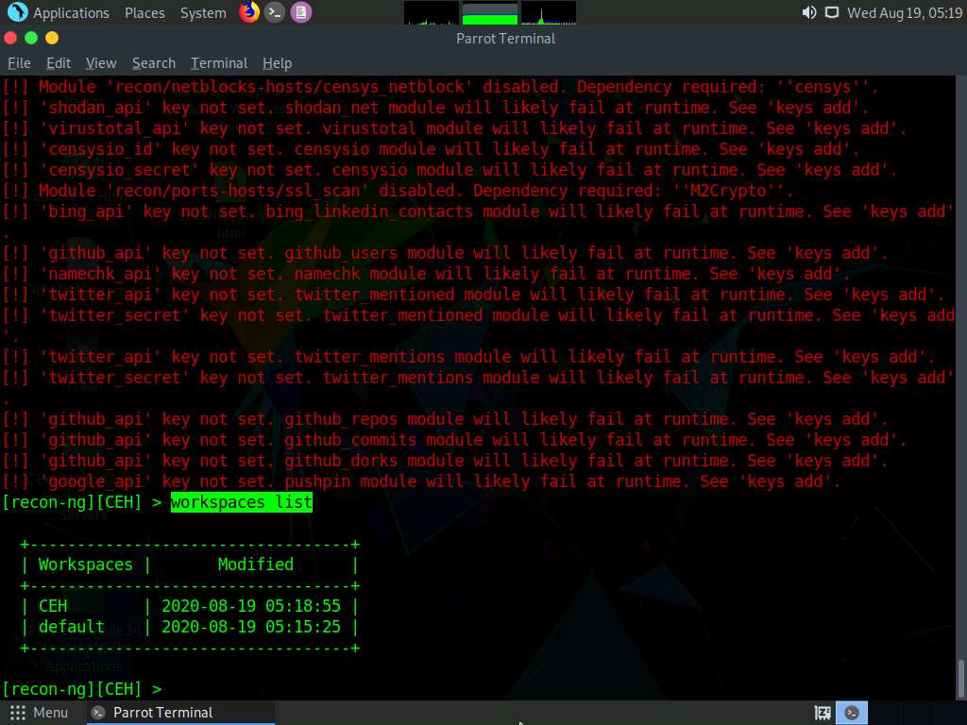Click the yellow window control button

(52, 38)
